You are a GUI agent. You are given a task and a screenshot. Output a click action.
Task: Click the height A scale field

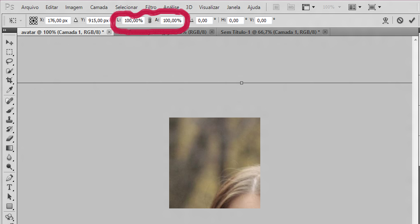[x=172, y=20]
